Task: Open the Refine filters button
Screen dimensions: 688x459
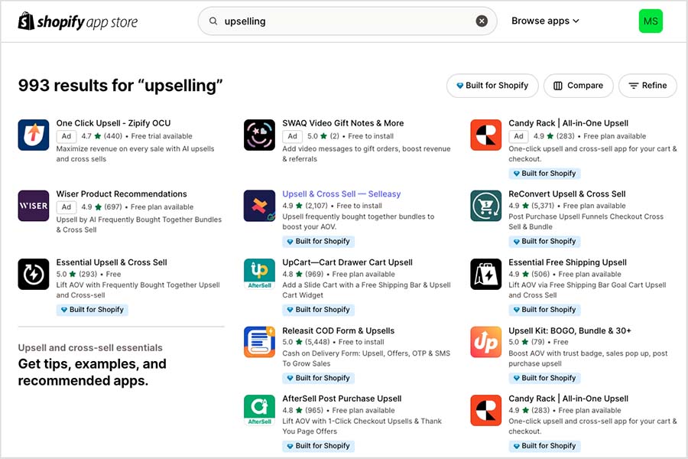Action: click(x=647, y=86)
